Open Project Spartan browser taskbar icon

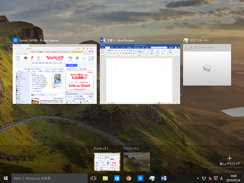[x=140, y=178]
